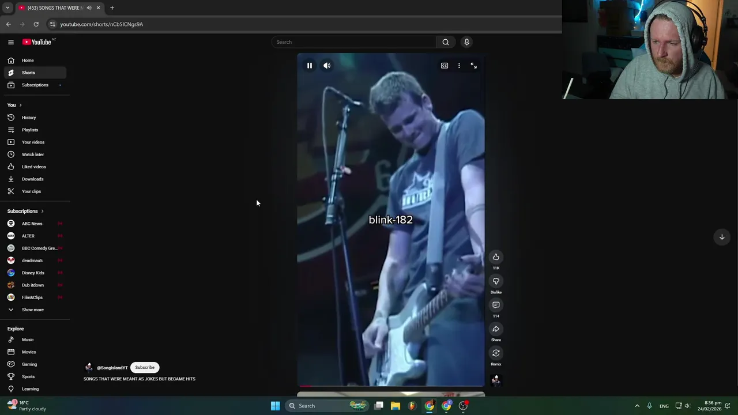Open Disney Kids channel subscription
The height and width of the screenshot is (415, 738).
click(35, 273)
